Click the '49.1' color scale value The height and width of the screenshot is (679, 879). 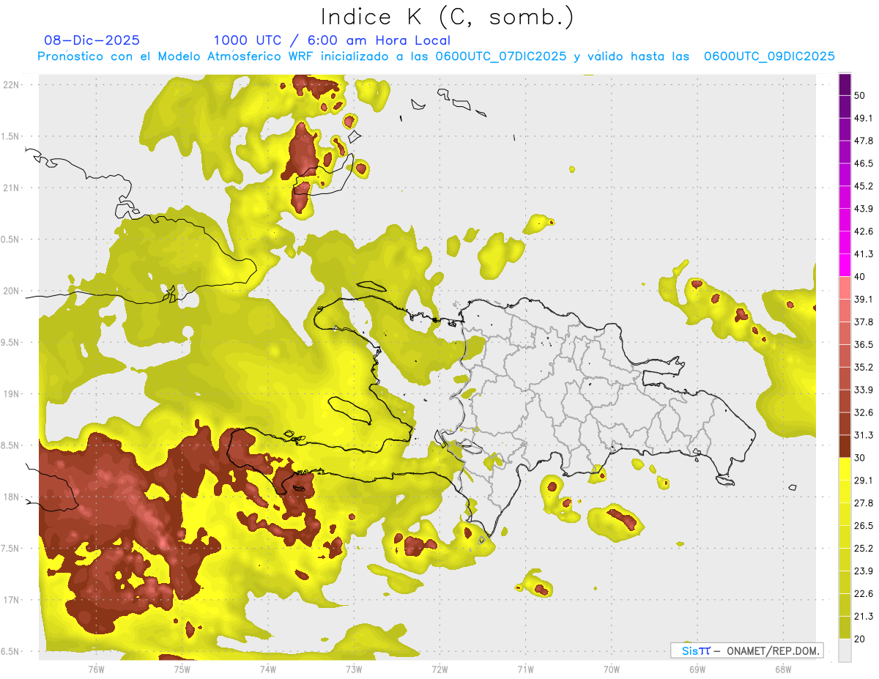pyautogui.click(x=864, y=119)
